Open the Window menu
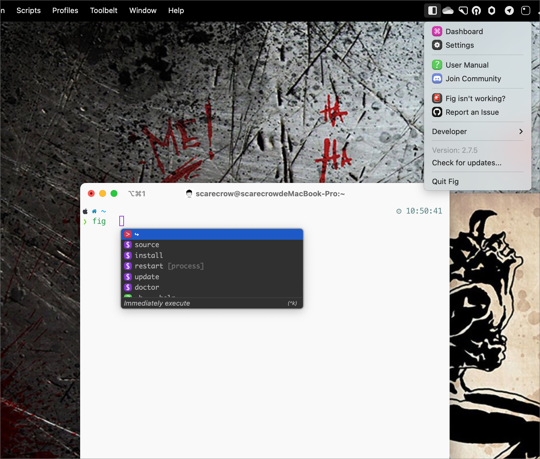The width and height of the screenshot is (540, 459). coord(143,11)
